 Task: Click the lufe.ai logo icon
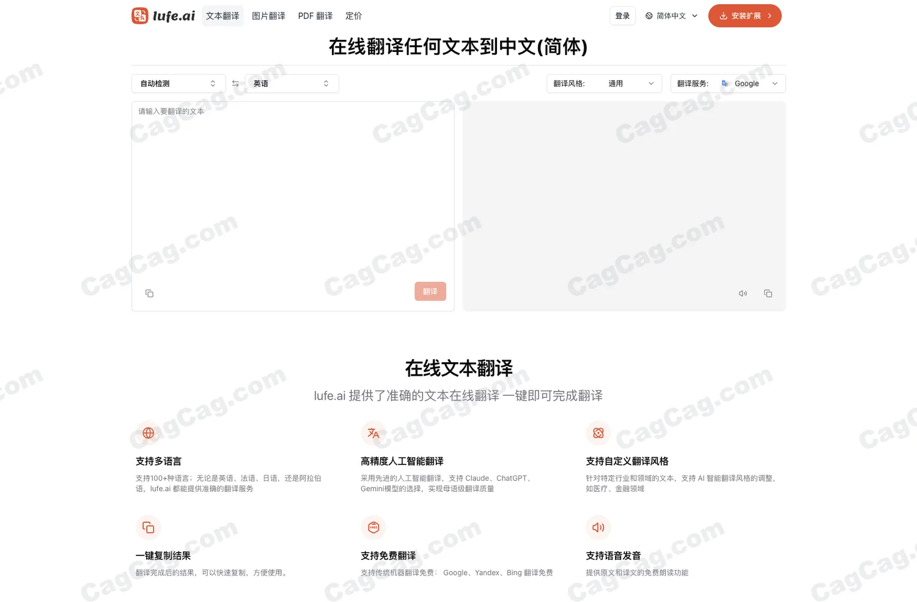[140, 16]
